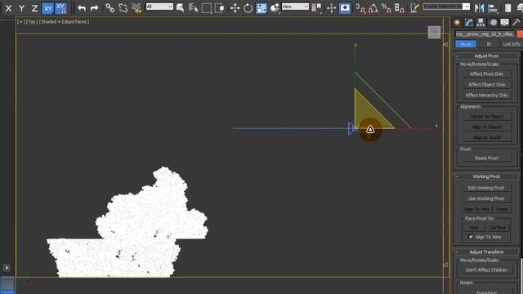Activate Select and Rotate tool
The width and height of the screenshot is (523, 294).
click(248, 8)
